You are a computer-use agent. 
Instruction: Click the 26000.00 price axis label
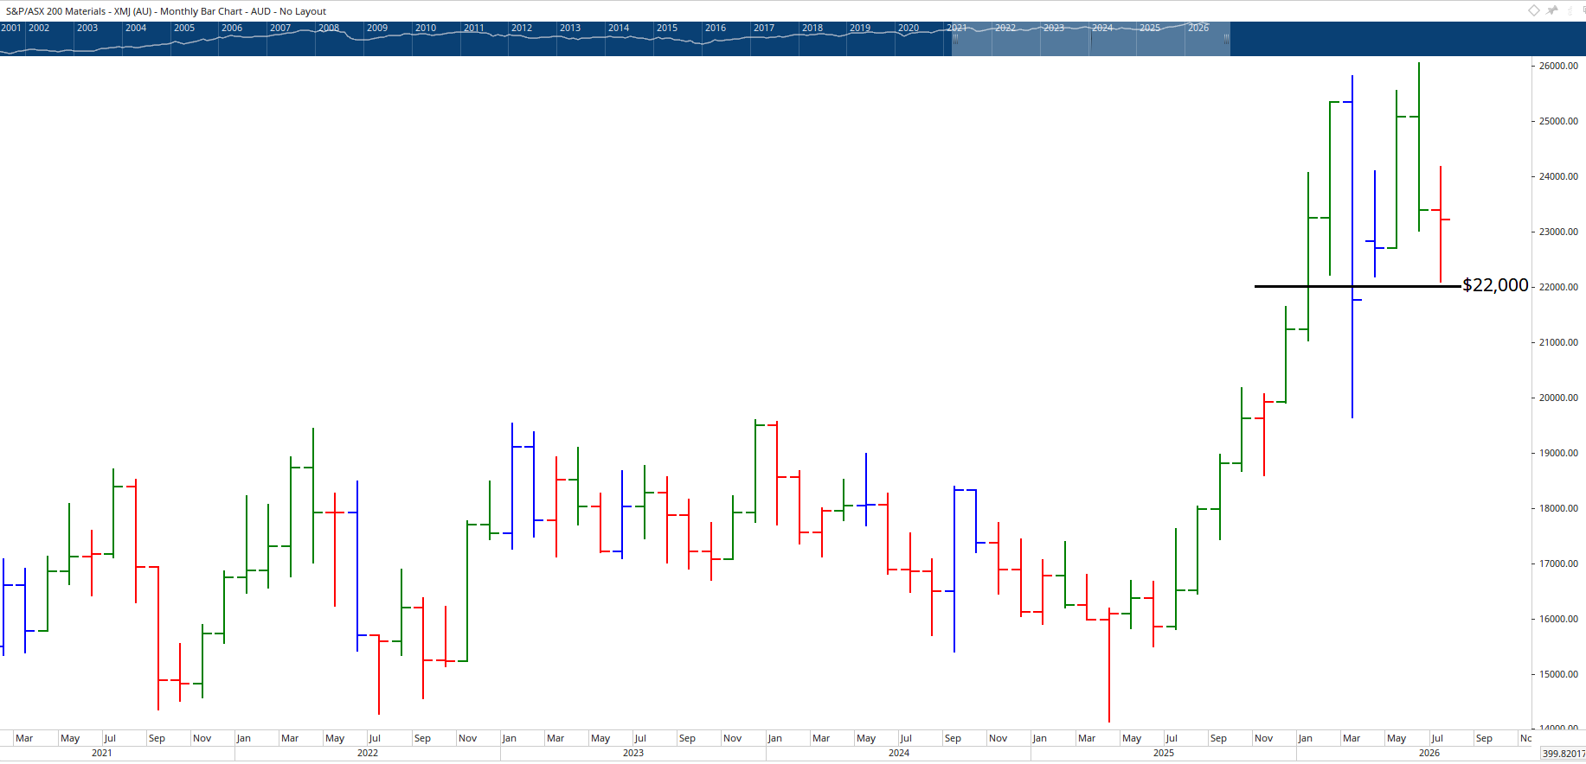click(x=1558, y=66)
